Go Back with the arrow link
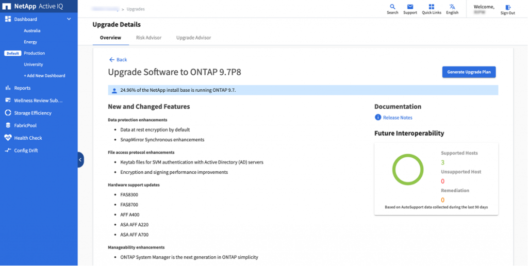The width and height of the screenshot is (528, 266). [x=118, y=60]
